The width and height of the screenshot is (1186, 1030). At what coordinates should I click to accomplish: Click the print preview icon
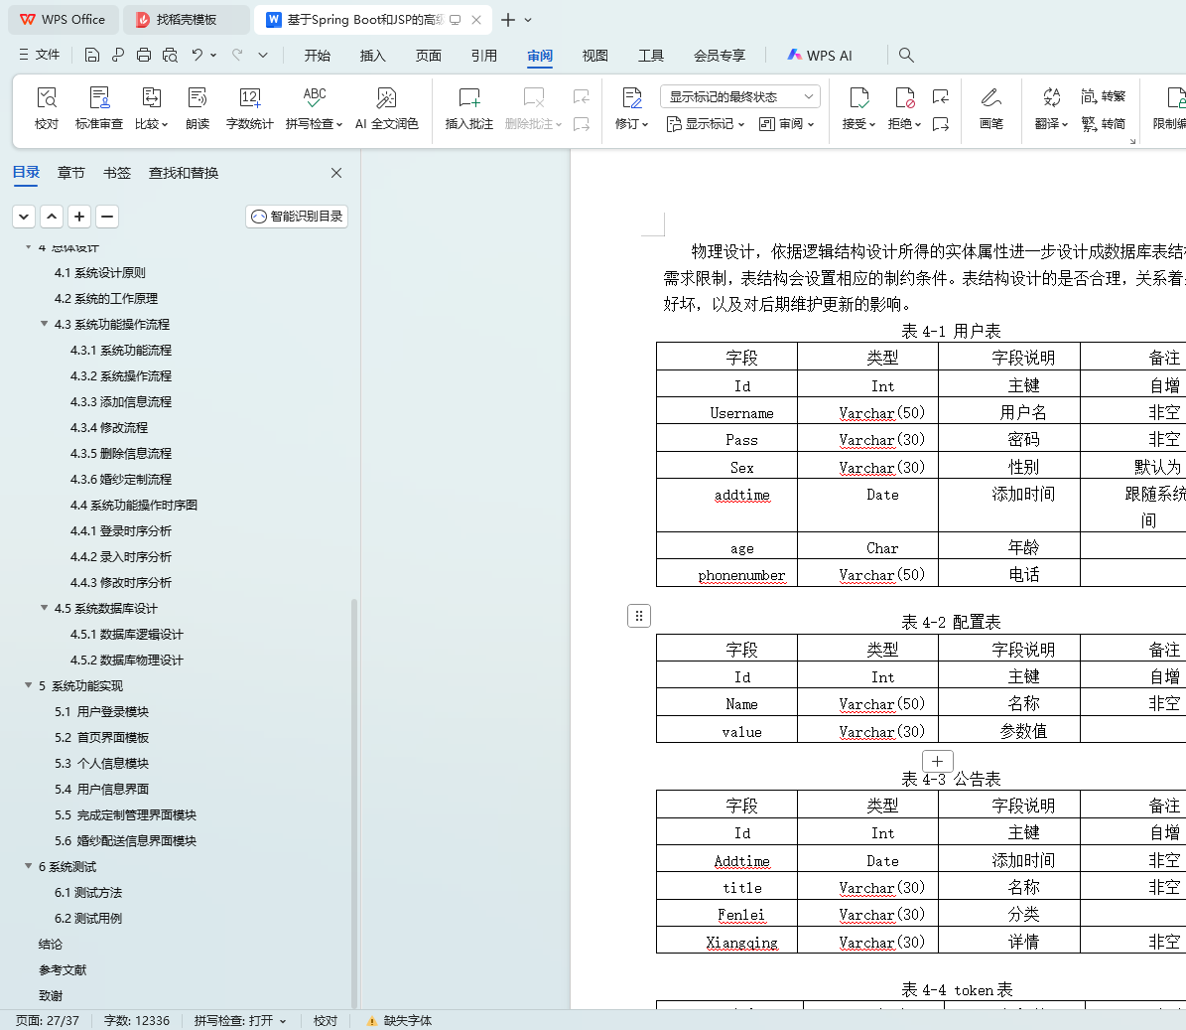[x=170, y=55]
